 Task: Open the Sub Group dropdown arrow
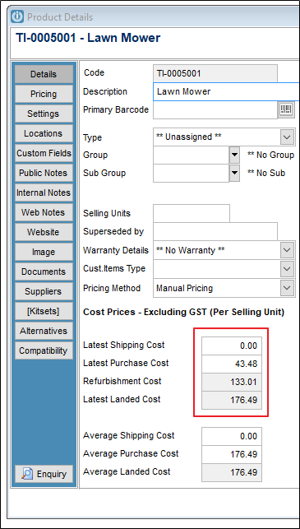pos(234,173)
